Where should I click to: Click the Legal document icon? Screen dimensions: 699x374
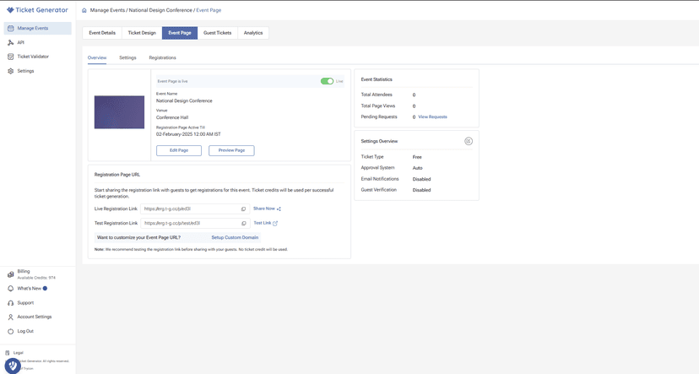7,353
